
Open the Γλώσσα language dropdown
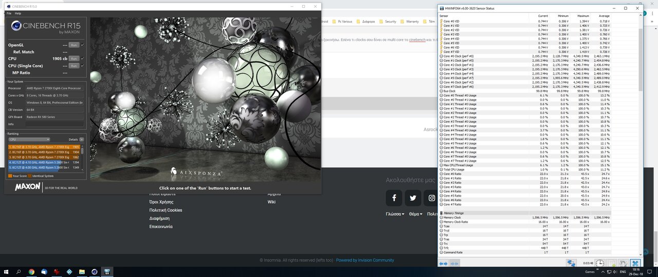click(x=395, y=214)
